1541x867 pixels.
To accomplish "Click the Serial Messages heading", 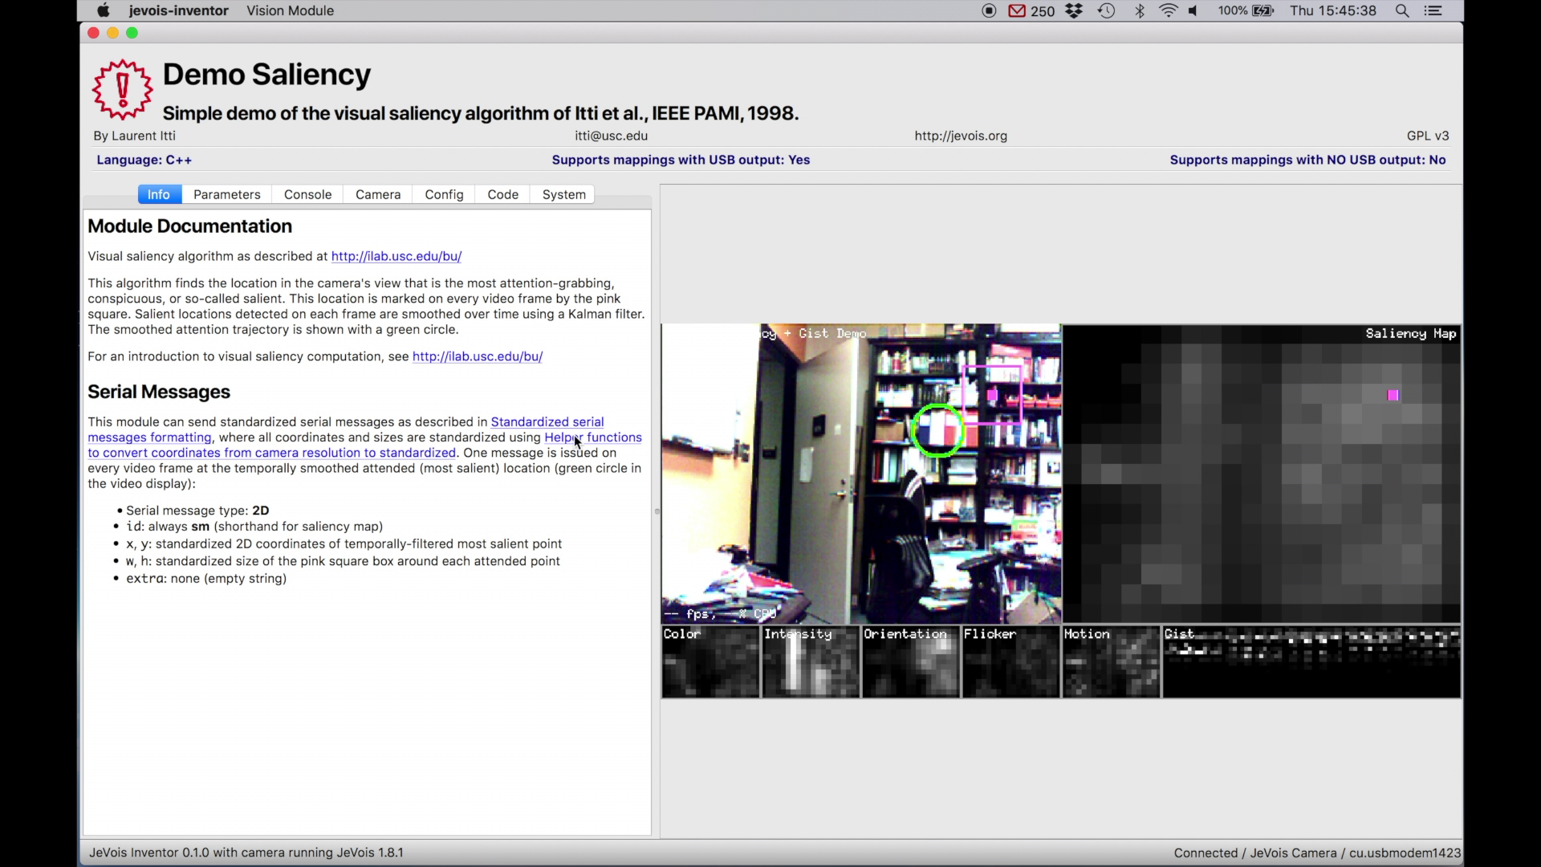I will pos(159,392).
